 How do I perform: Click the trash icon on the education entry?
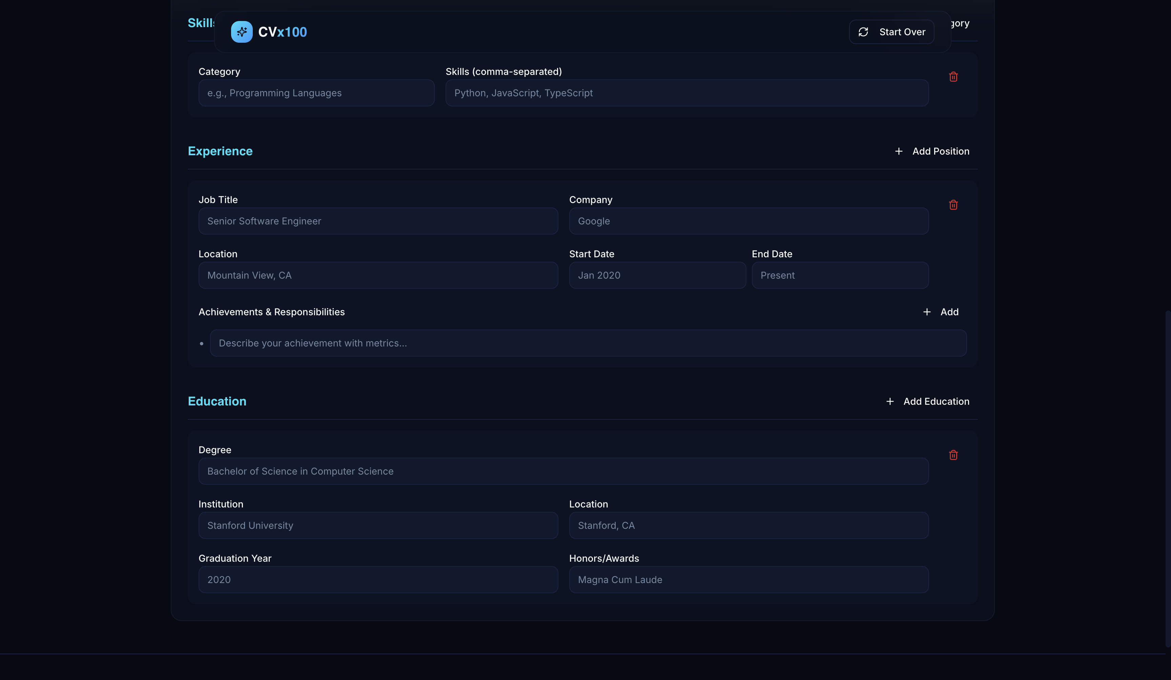click(x=953, y=455)
